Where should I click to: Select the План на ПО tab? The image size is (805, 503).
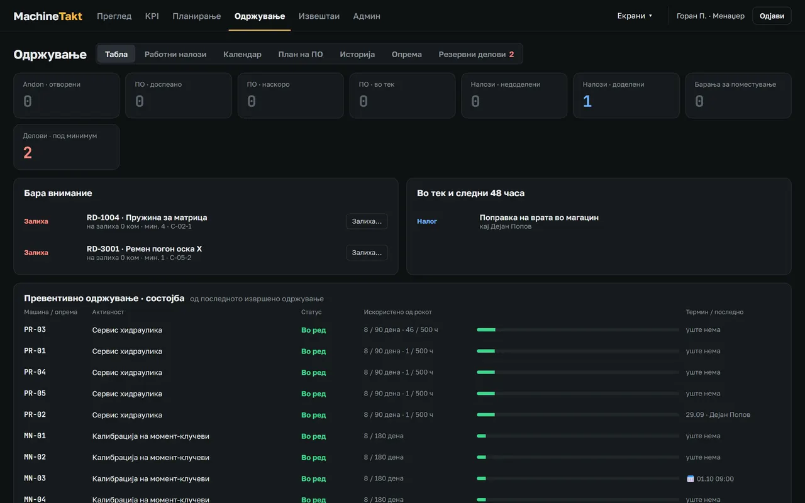point(301,54)
